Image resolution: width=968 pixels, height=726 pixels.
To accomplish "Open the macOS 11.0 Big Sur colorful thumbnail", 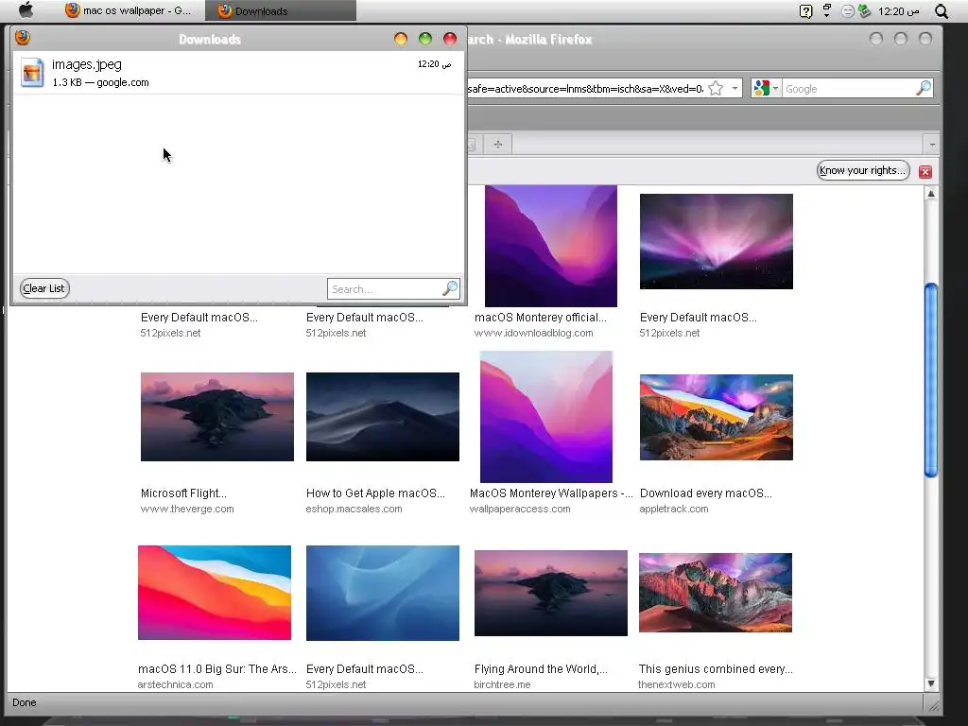I will coord(215,593).
